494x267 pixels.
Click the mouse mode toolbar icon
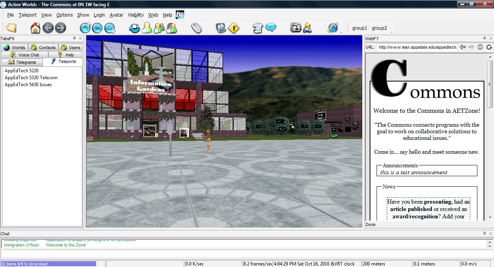pyautogui.click(x=197, y=28)
